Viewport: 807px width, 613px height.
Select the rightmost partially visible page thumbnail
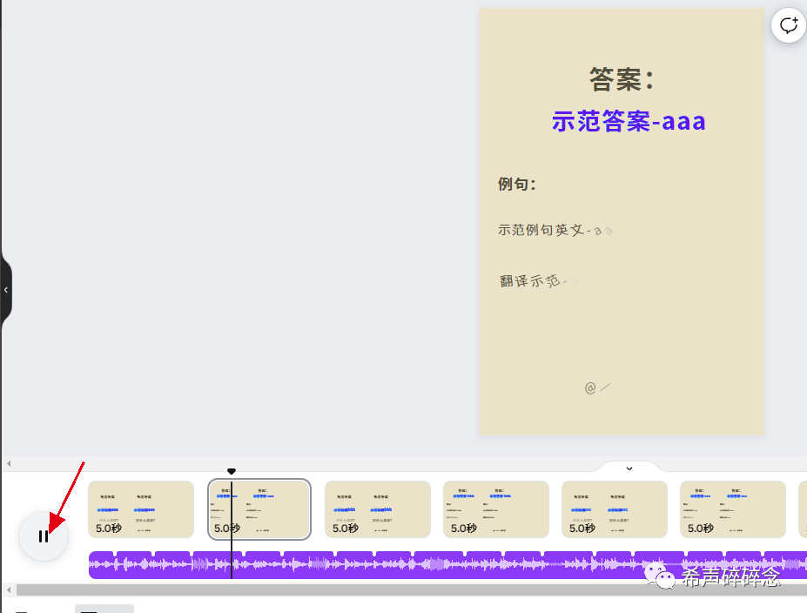point(803,509)
